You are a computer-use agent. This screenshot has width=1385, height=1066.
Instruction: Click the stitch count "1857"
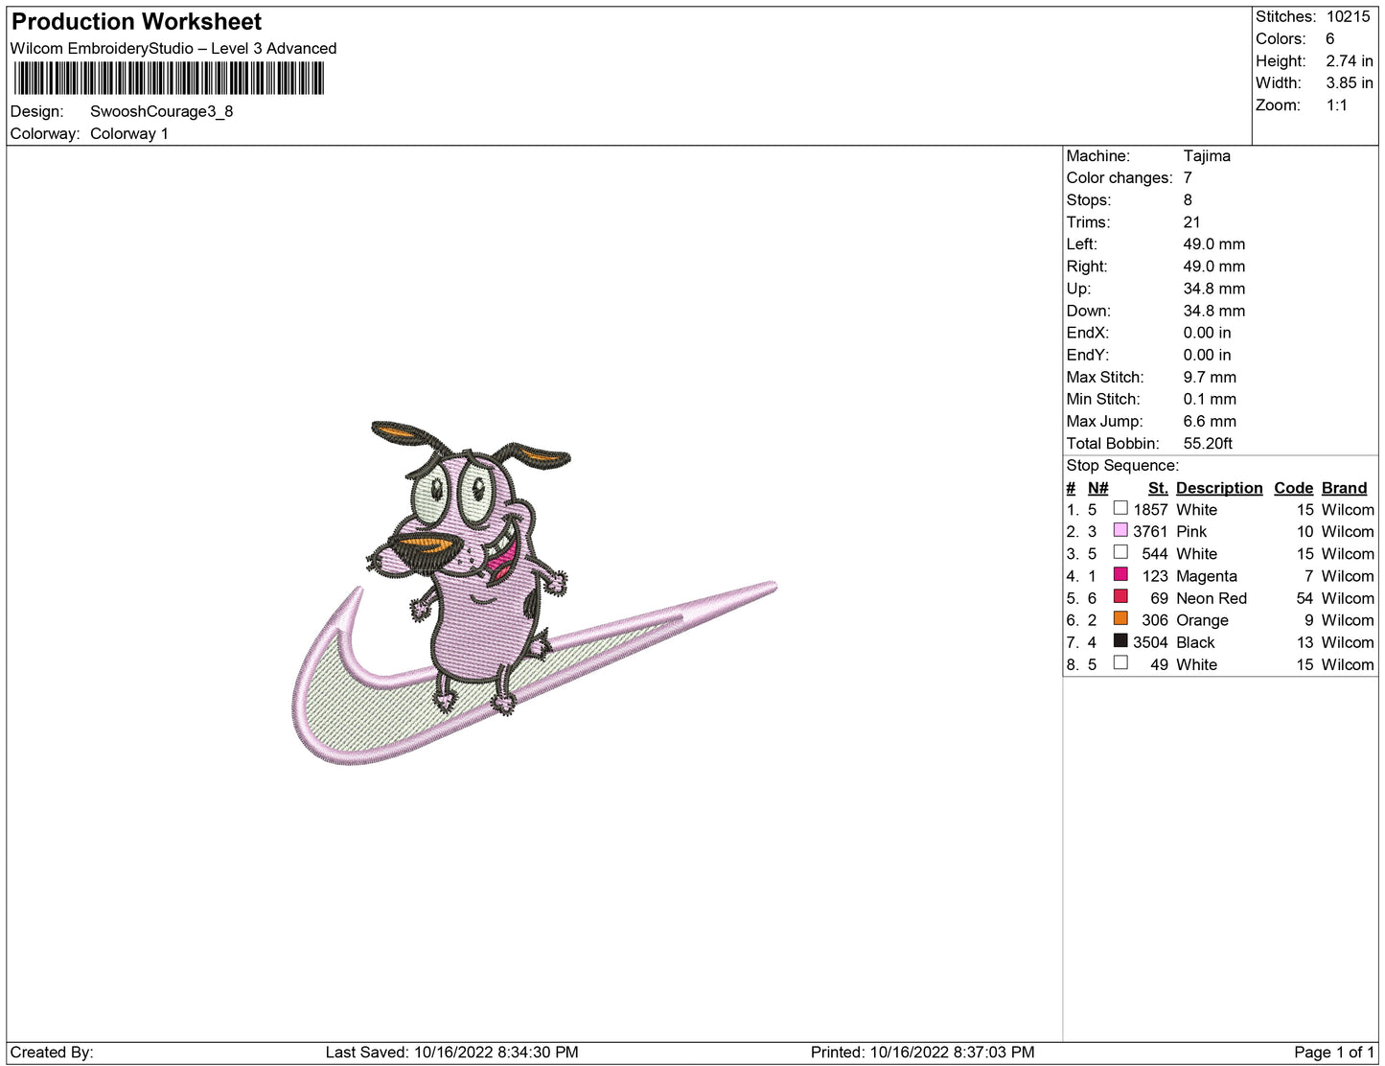(1150, 510)
